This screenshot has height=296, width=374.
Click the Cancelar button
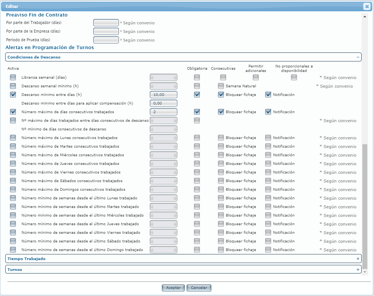pyautogui.click(x=199, y=288)
